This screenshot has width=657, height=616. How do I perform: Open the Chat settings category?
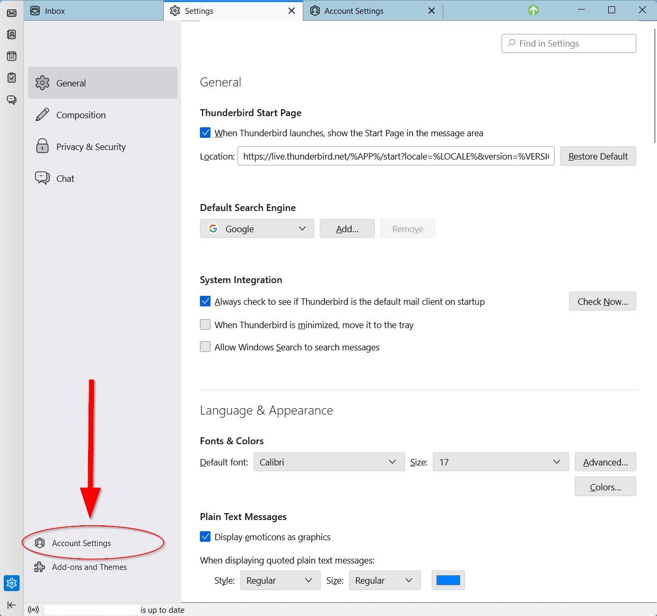pyautogui.click(x=103, y=178)
